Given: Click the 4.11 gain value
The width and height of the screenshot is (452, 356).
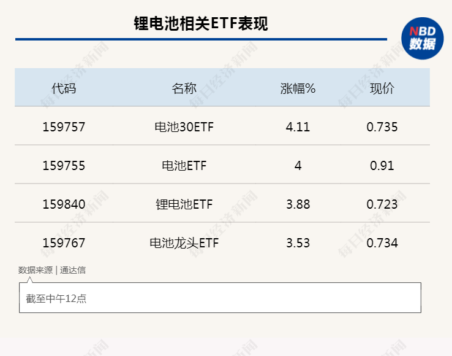Looking at the screenshot, I should [298, 127].
